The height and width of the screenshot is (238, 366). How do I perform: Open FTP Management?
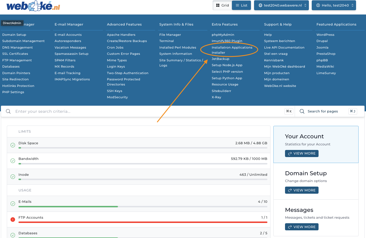click(17, 60)
